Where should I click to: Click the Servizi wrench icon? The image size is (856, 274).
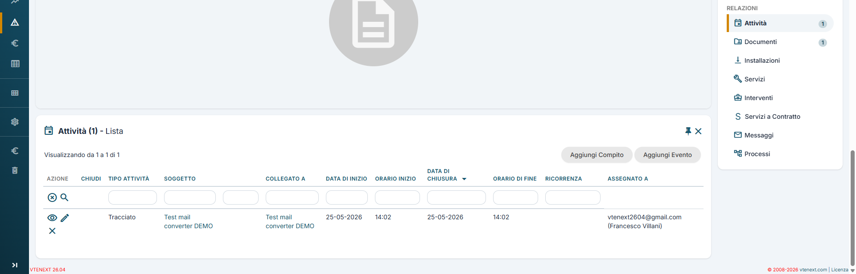click(738, 79)
